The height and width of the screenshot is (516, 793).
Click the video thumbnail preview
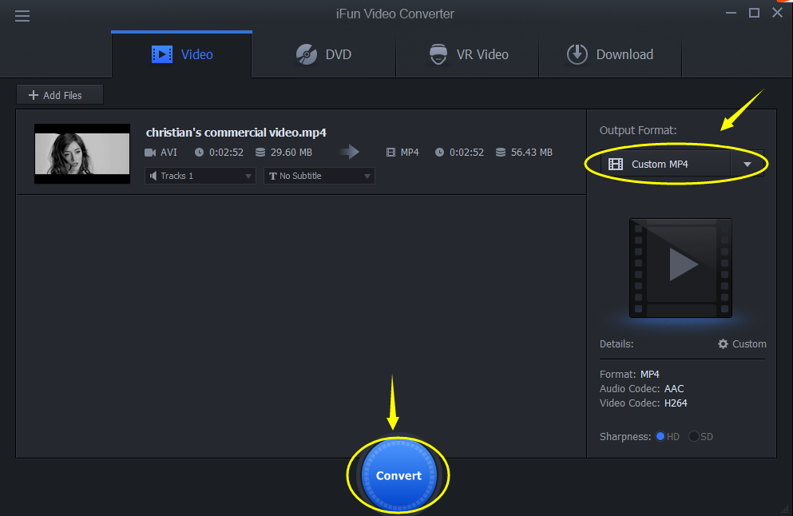point(82,154)
